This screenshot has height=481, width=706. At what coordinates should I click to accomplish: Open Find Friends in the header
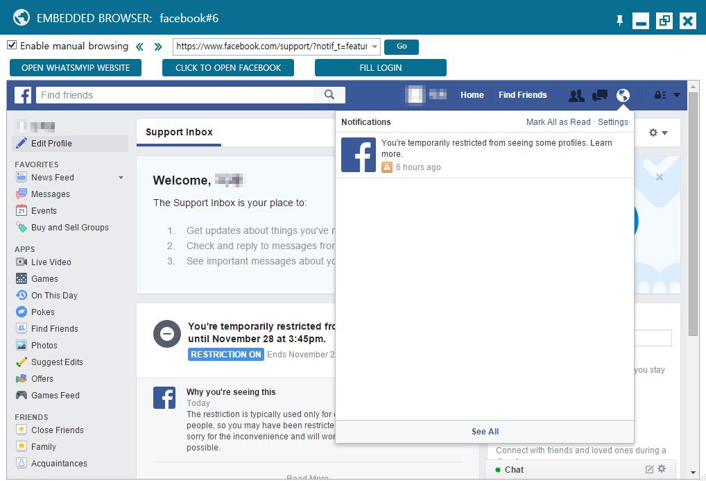(x=523, y=95)
